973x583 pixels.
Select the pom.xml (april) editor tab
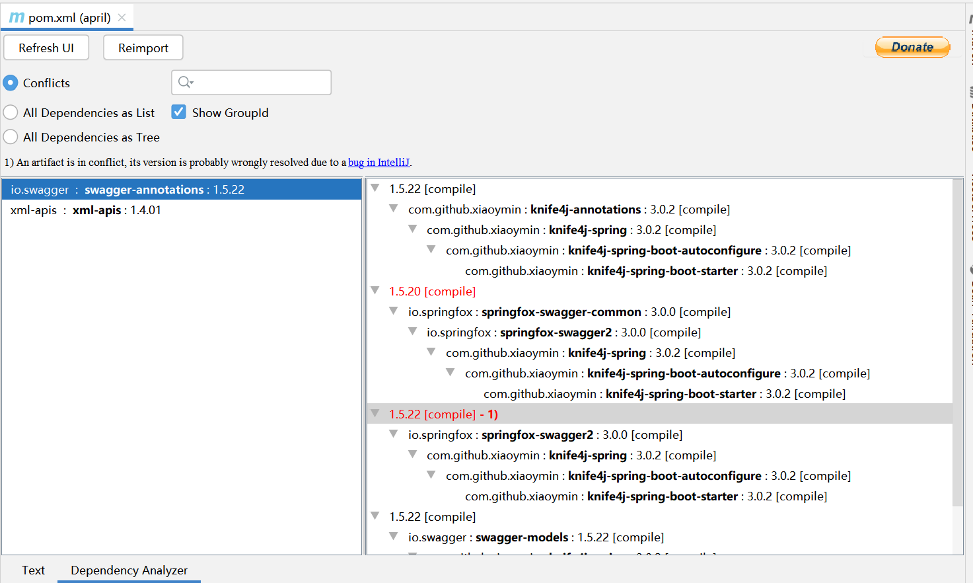67,18
